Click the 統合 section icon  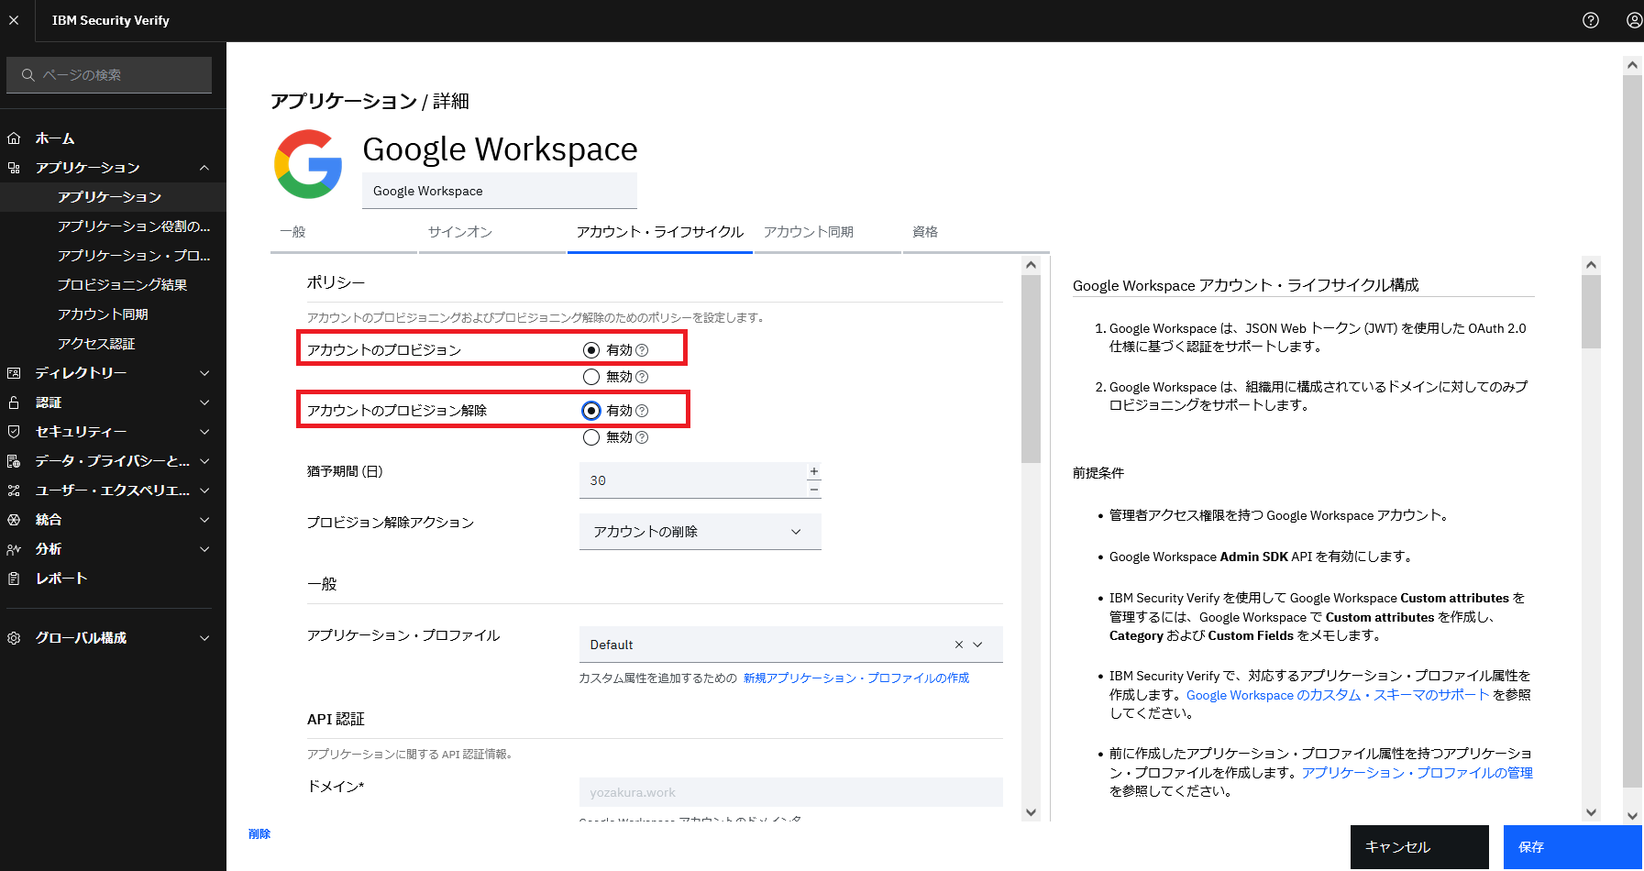(14, 520)
